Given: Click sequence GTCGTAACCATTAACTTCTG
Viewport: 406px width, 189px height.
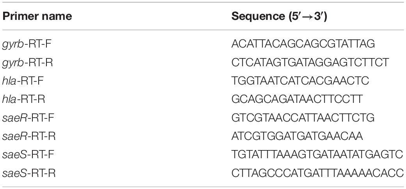Looking at the screenshot, I should click(x=303, y=118).
